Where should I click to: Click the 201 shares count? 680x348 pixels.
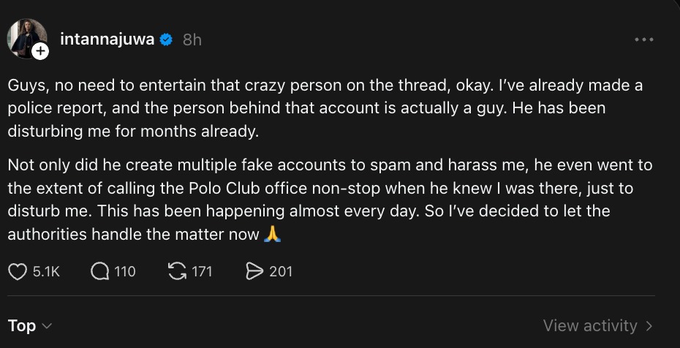[281, 271]
